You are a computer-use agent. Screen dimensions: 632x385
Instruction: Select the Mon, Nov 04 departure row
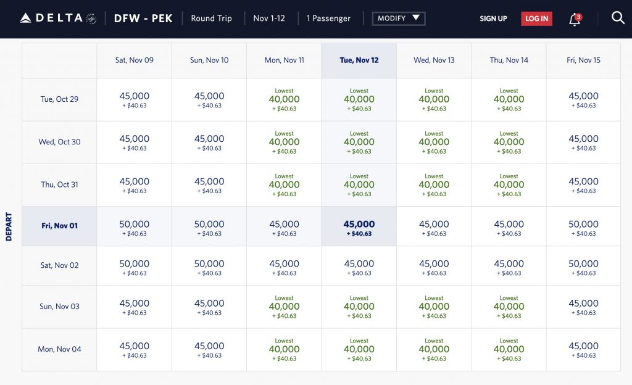coord(59,349)
